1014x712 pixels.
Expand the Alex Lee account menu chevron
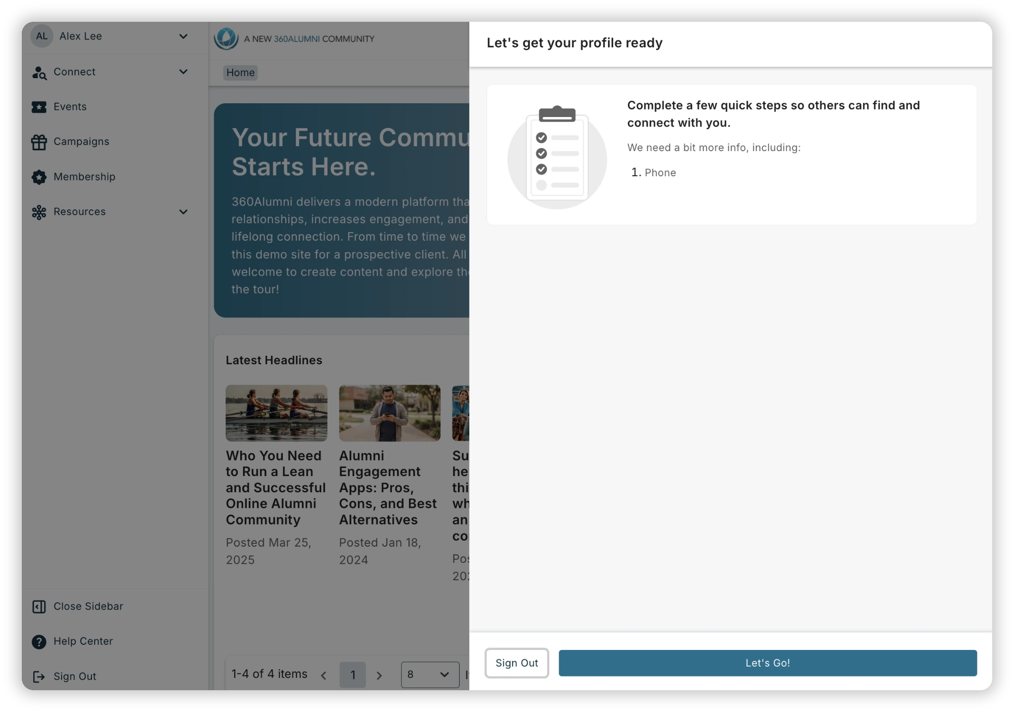pos(183,36)
